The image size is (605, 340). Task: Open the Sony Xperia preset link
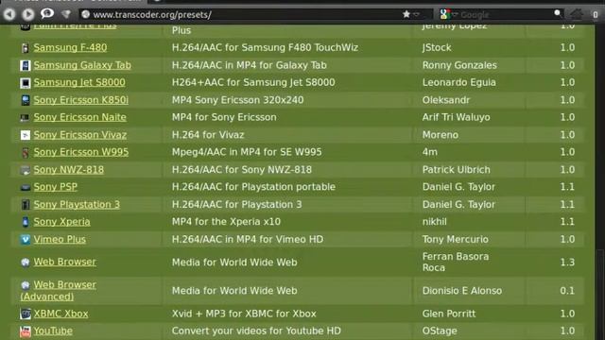[x=61, y=222]
